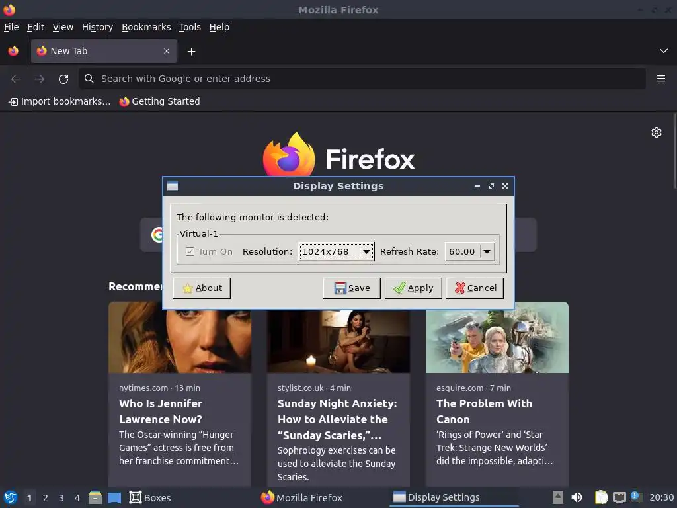This screenshot has height=508, width=677.
Task: Open the removable media tray icon
Action: pos(558,498)
